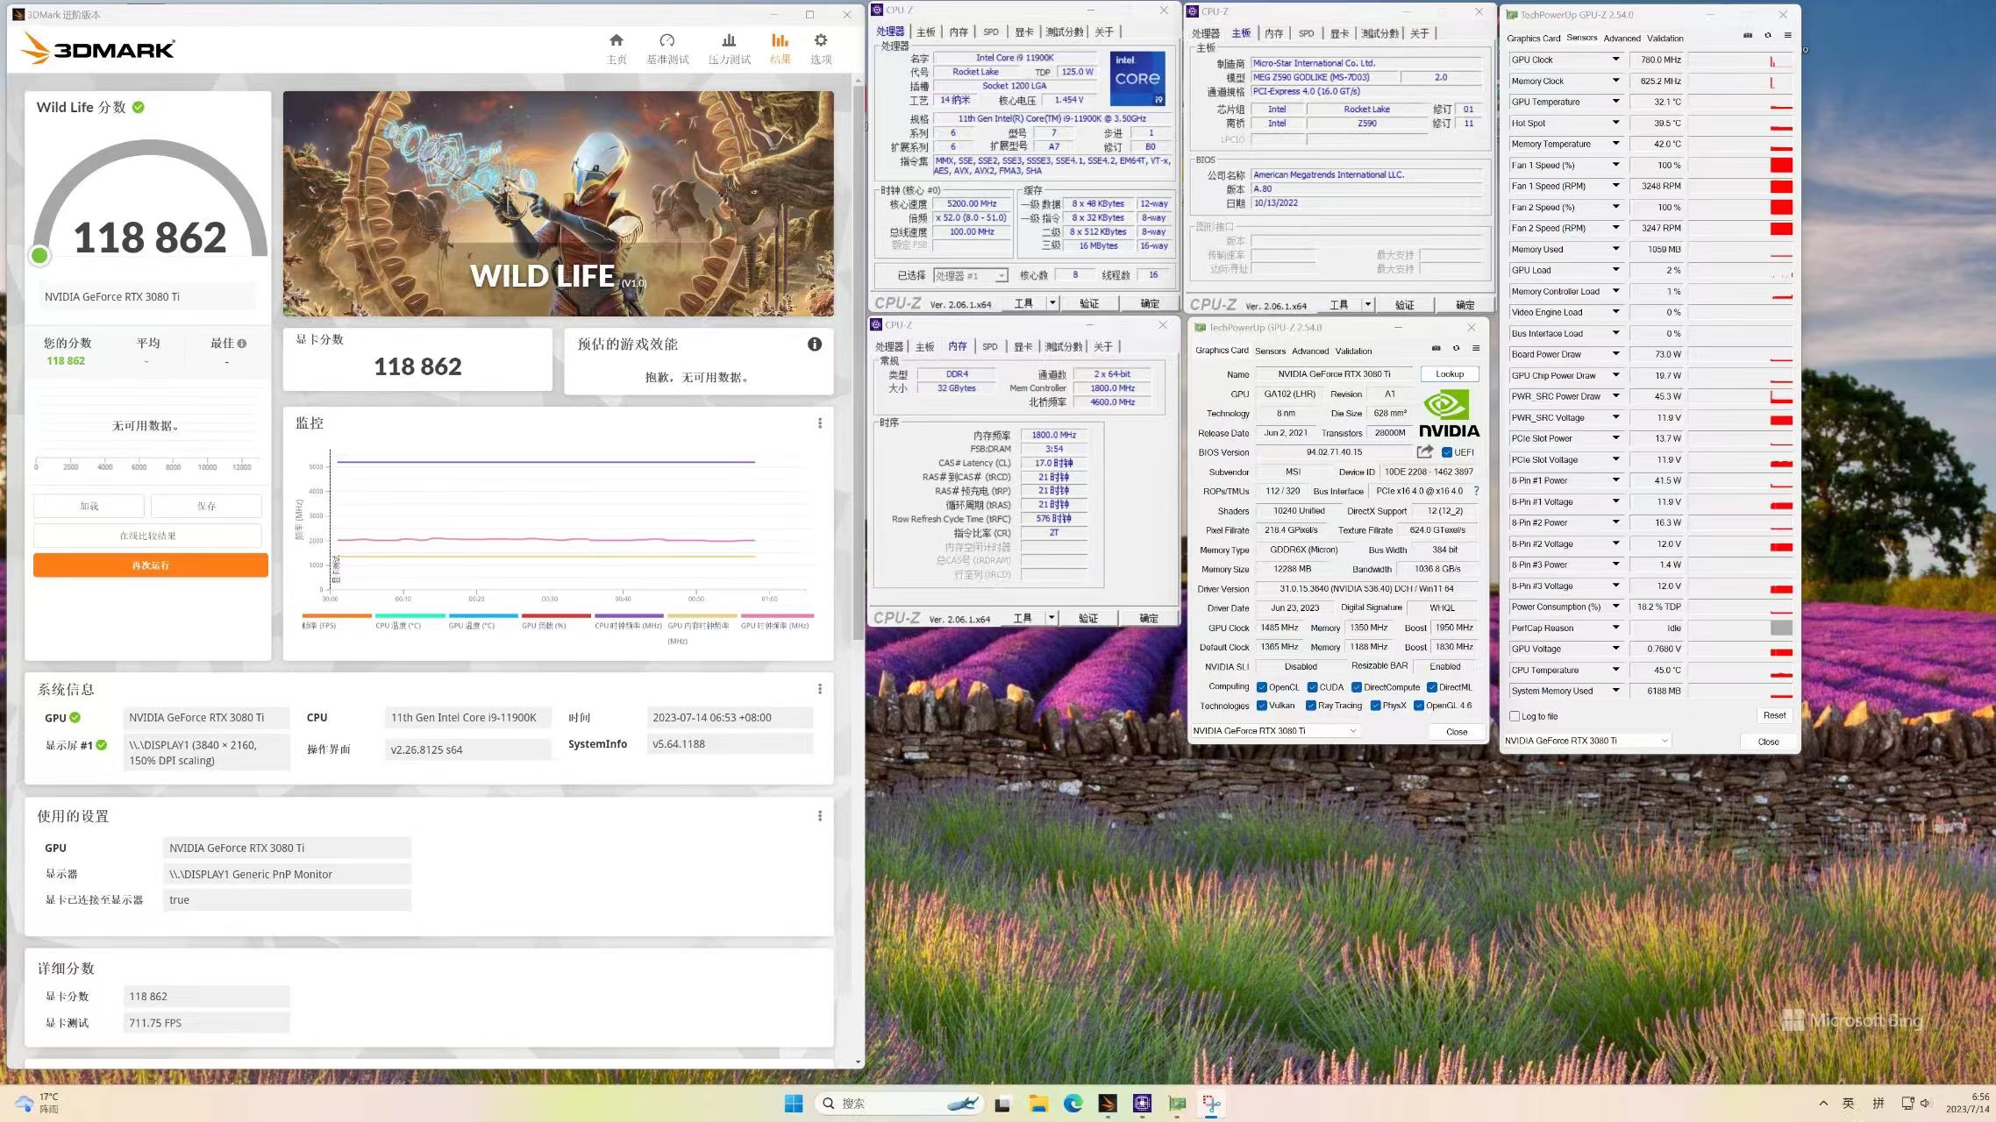
Task: Click Close button in GPU-Z Graphics Card window
Action: tap(1456, 731)
